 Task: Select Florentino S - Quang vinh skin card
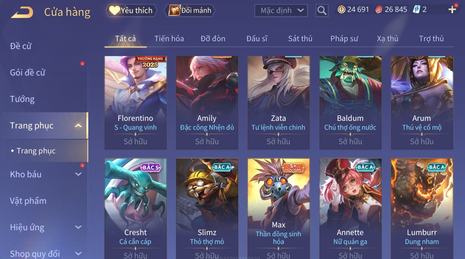point(136,103)
